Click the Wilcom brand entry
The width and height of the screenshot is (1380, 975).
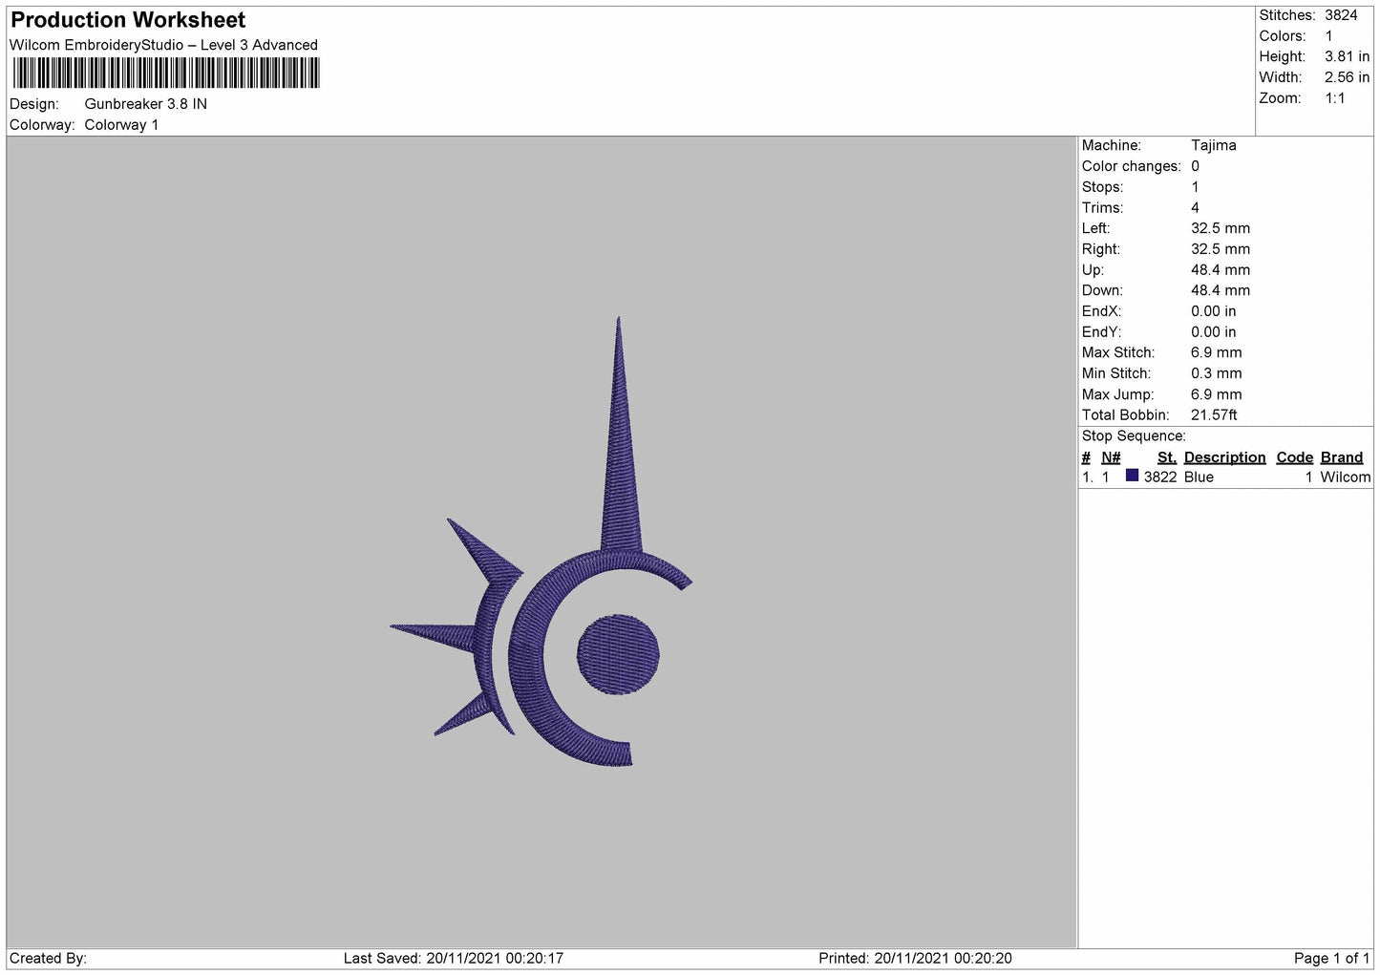(1346, 477)
